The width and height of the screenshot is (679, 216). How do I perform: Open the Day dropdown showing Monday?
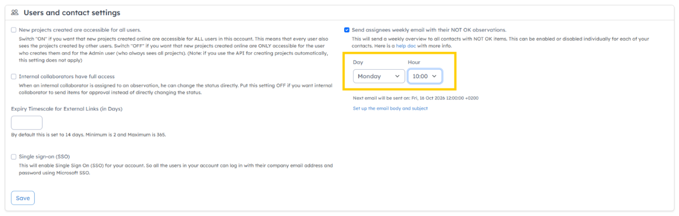click(x=379, y=76)
